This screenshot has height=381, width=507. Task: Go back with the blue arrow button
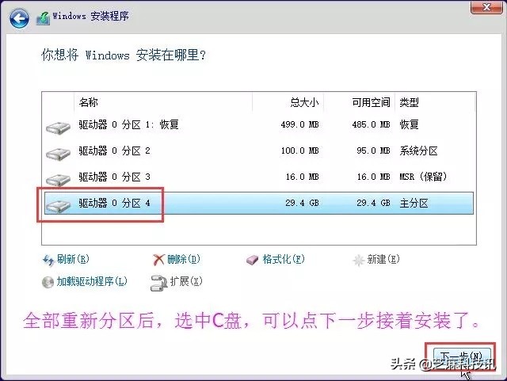pos(19,17)
